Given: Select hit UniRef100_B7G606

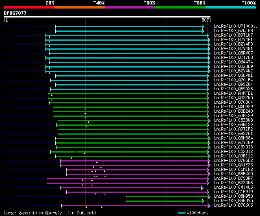Looking at the screenshot, I should pos(233,205).
